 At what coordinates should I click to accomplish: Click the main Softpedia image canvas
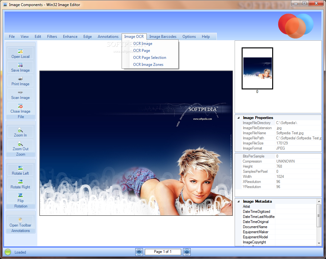(x=136, y=143)
